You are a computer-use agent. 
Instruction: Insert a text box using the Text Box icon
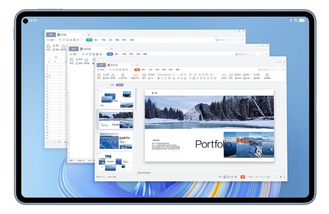[224, 75]
